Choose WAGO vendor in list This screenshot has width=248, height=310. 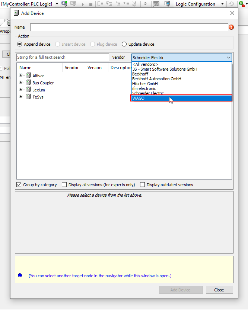pyautogui.click(x=182, y=98)
